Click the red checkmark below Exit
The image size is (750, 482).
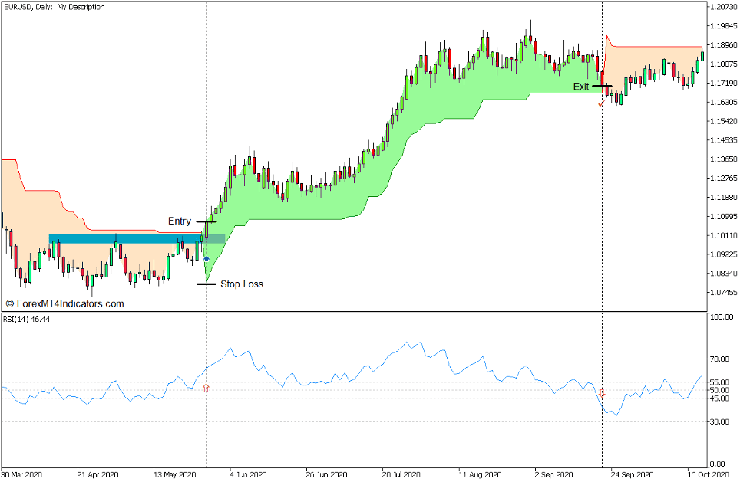[x=601, y=103]
